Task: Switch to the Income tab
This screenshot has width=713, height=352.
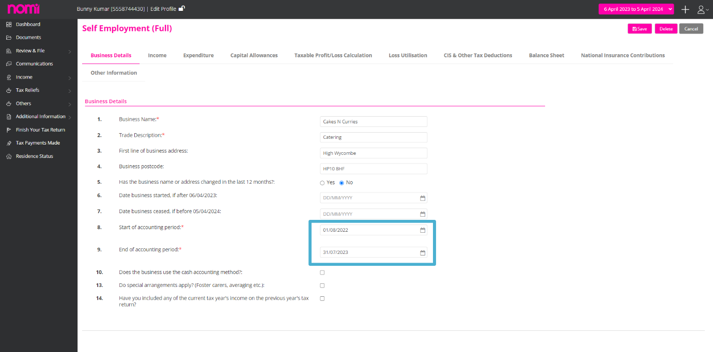Action: coord(157,55)
